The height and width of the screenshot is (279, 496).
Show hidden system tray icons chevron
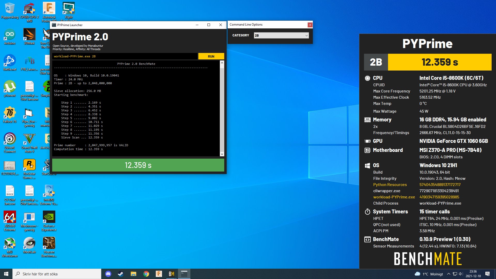point(449,274)
